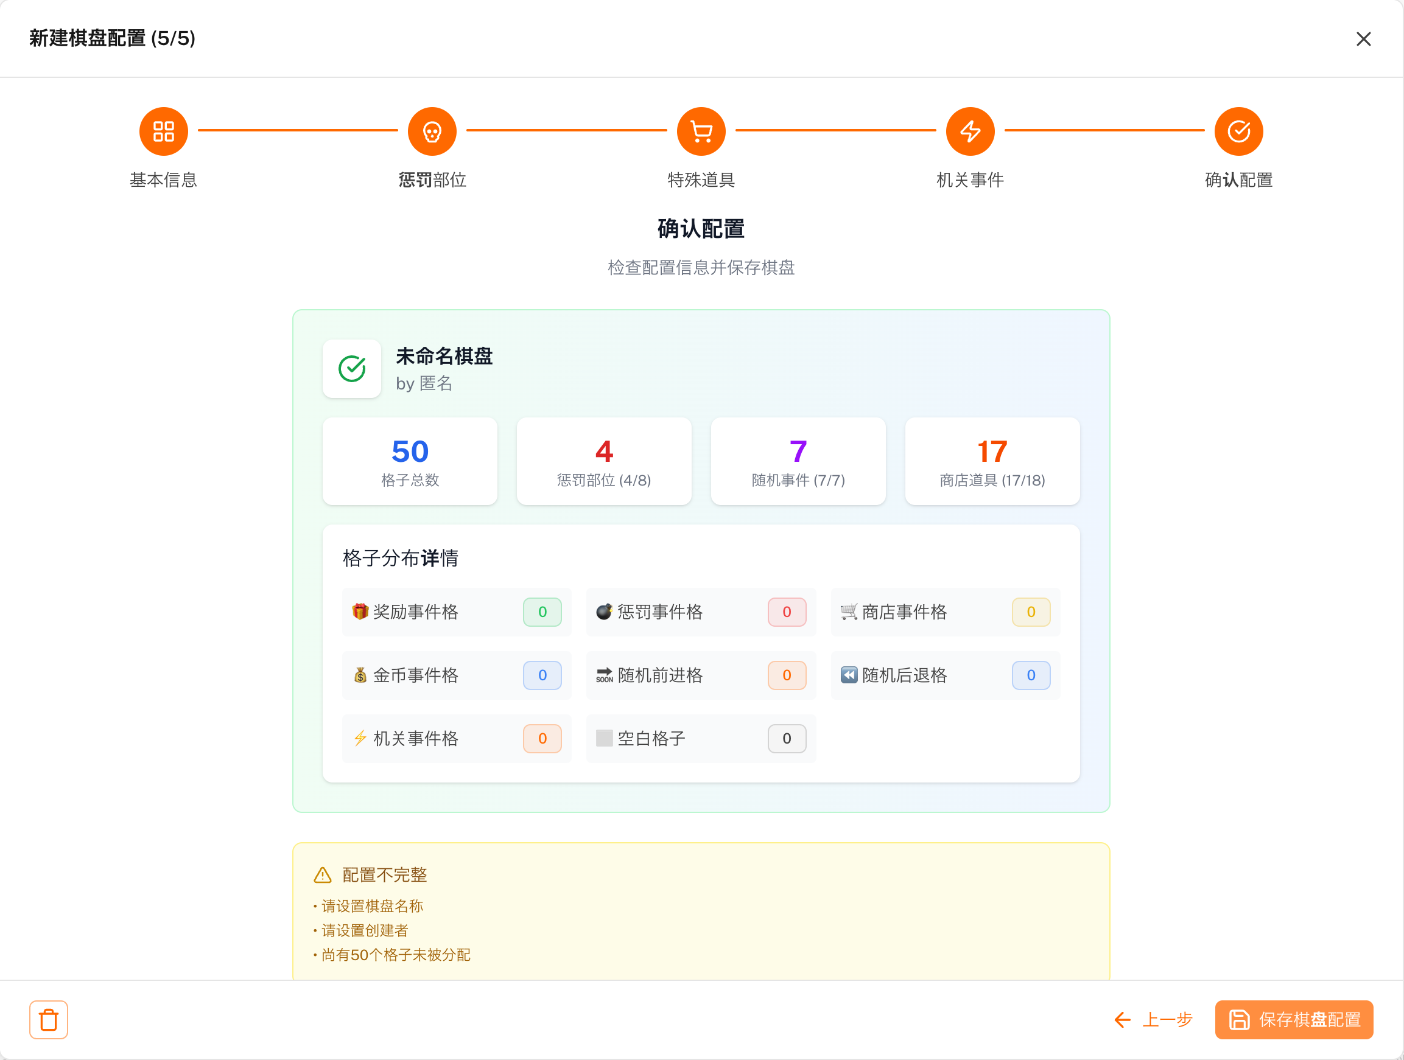1404x1060 pixels.
Task: Click the green check icon beside 未命名棋盘
Action: tap(352, 369)
